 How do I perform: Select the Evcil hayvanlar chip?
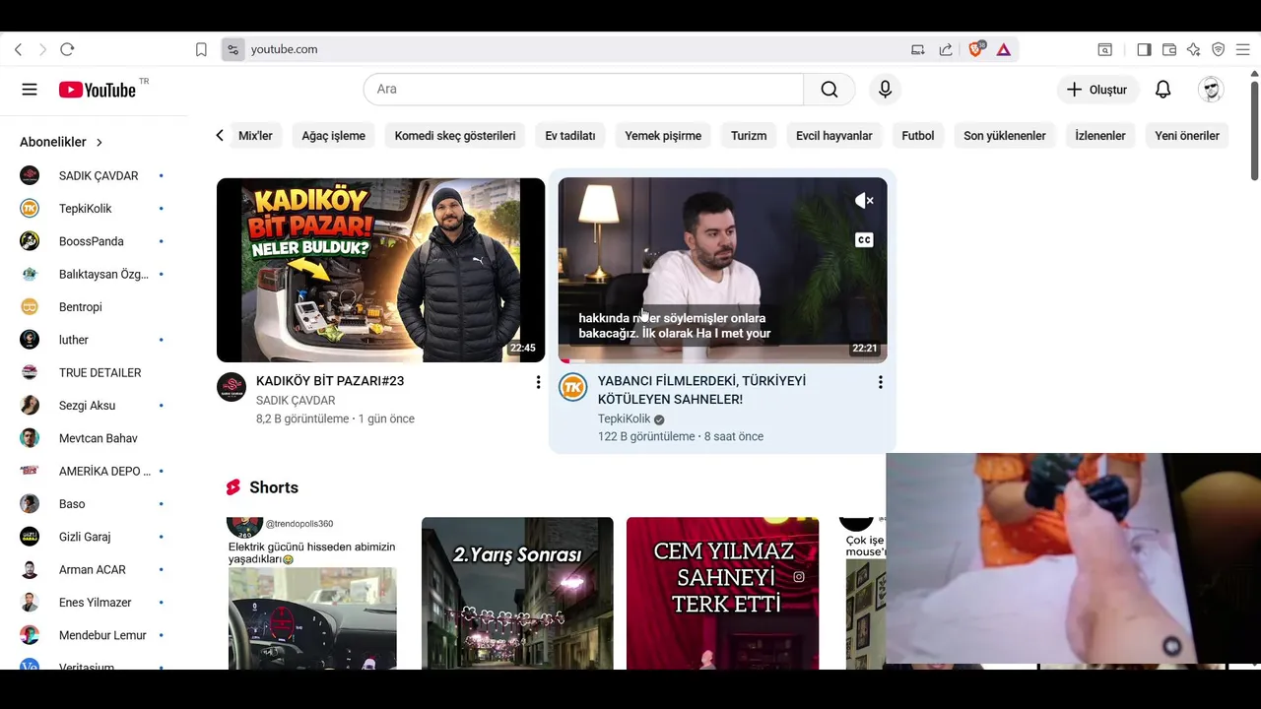coord(834,136)
